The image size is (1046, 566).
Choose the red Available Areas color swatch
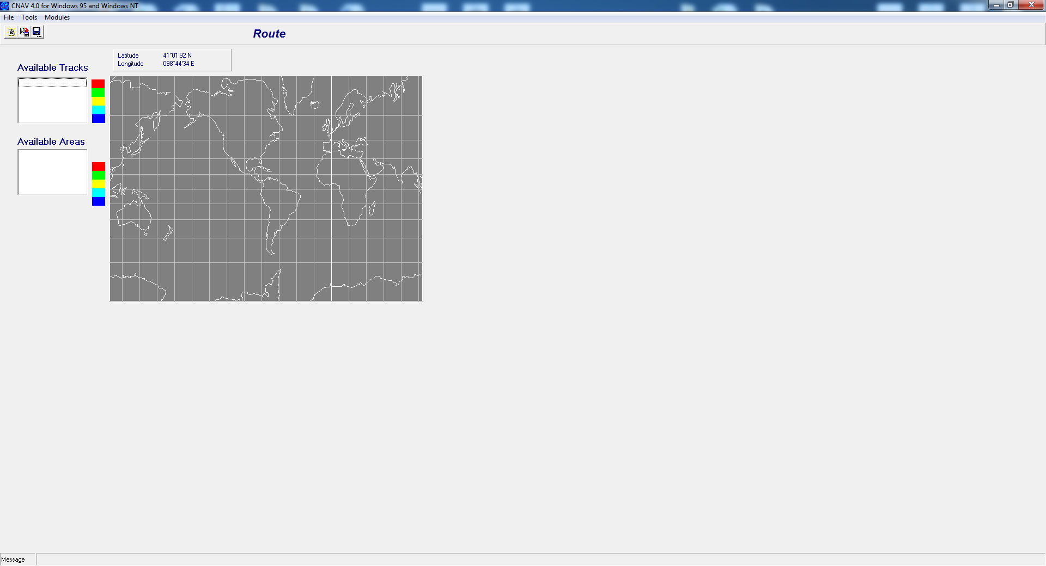(x=98, y=167)
